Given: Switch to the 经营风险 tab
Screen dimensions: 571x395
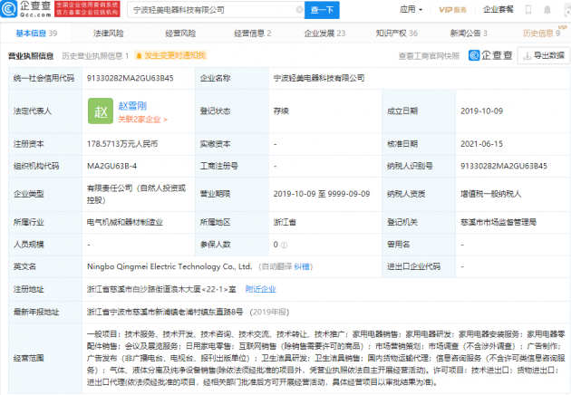Looking at the screenshot, I should 180,34.
